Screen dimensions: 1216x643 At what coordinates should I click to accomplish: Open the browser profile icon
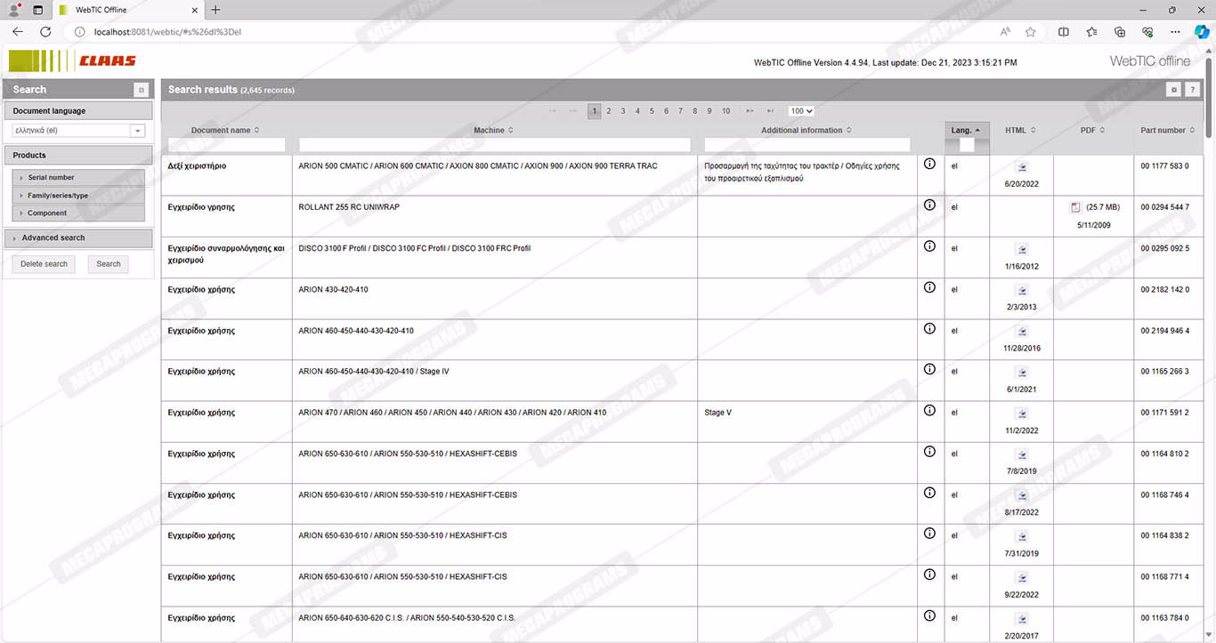pyautogui.click(x=14, y=10)
